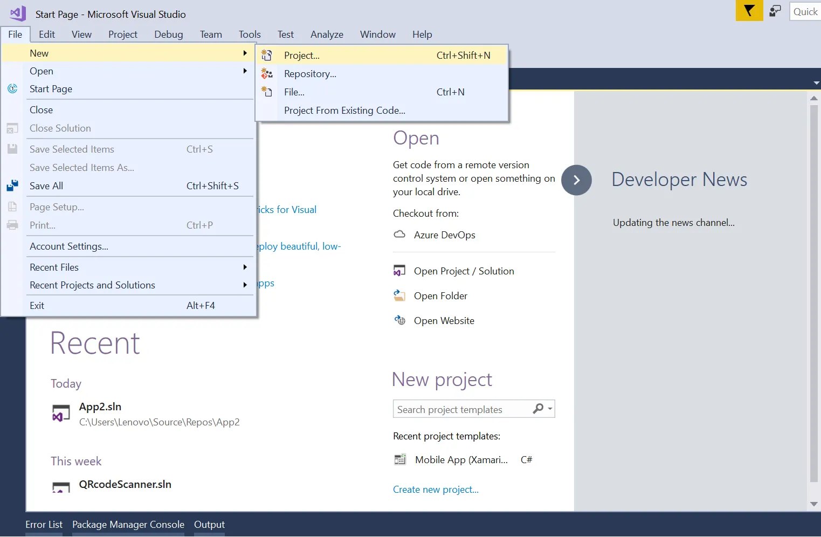Click the Open Project / Solution icon

tap(399, 271)
